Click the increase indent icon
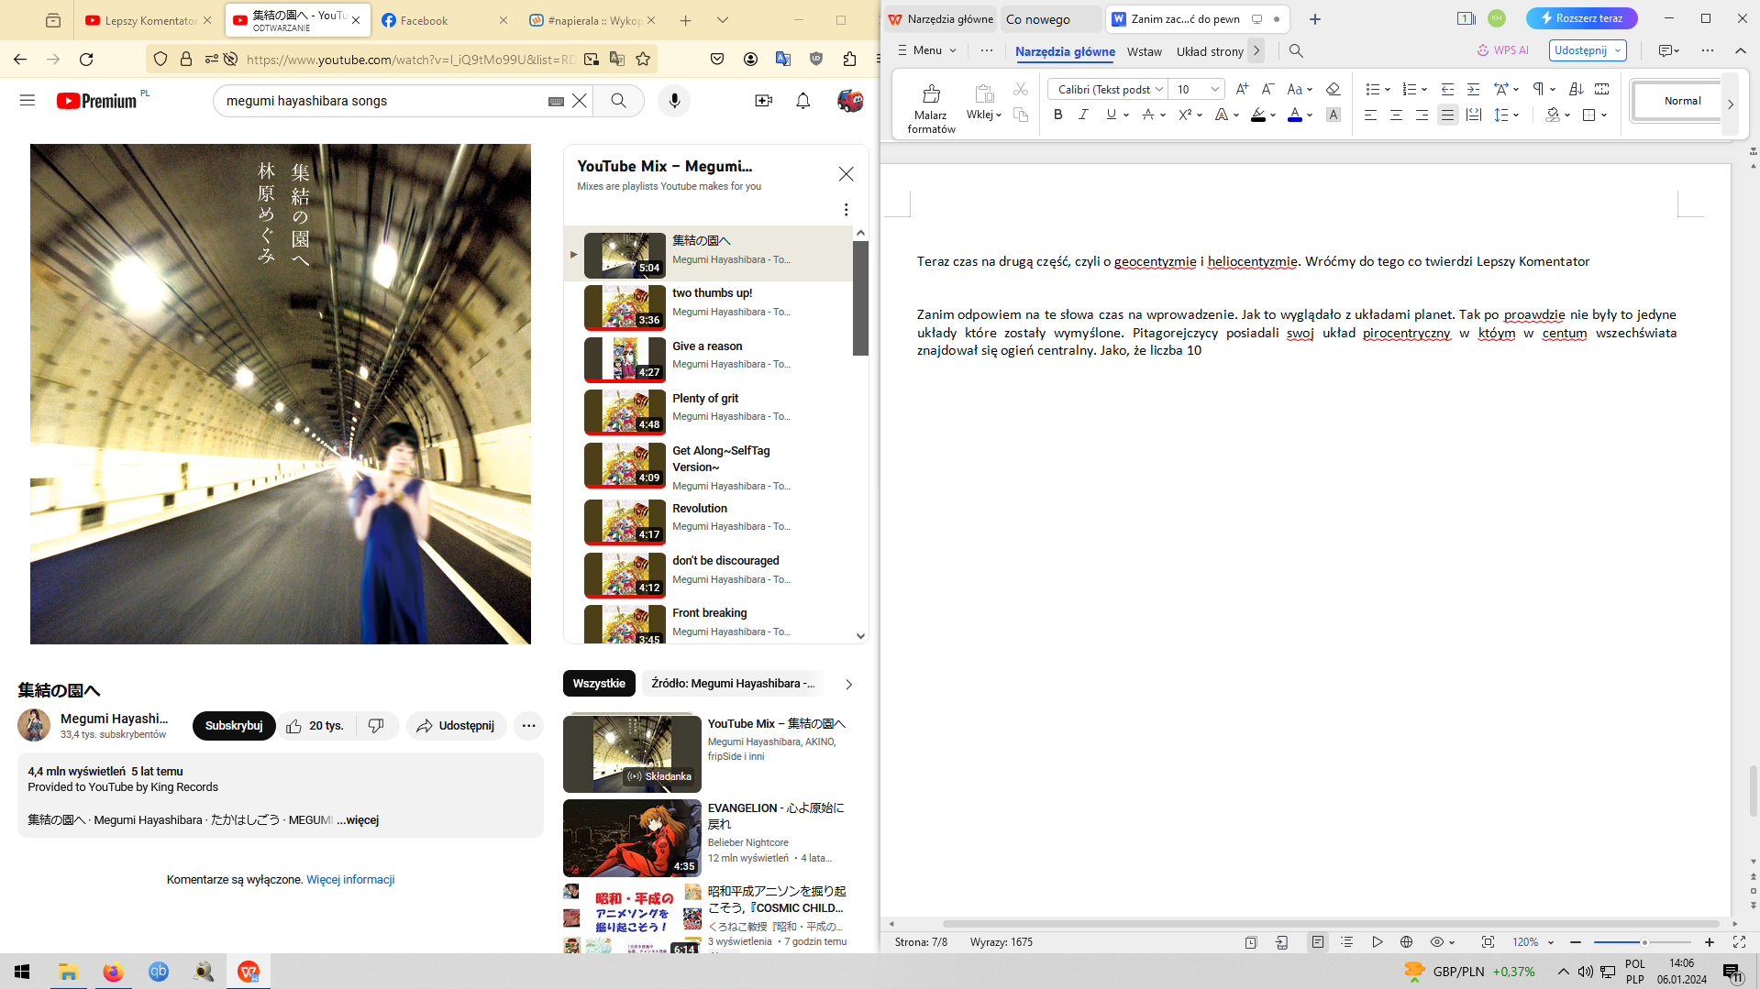Viewport: 1760px width, 989px height. 1473,89
